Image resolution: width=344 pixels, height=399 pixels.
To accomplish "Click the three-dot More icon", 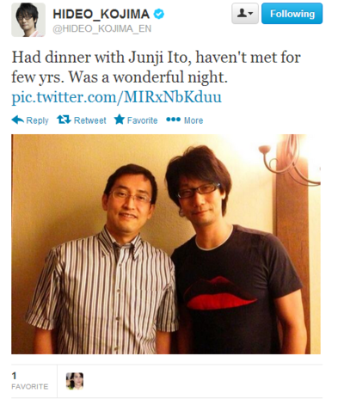I will point(174,120).
